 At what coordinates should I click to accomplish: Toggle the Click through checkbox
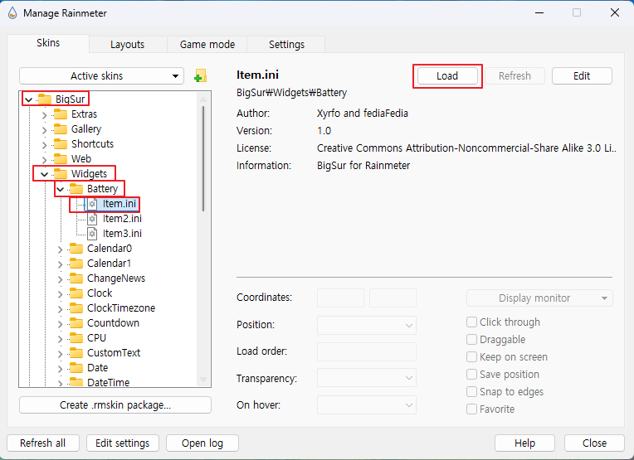tap(471, 322)
